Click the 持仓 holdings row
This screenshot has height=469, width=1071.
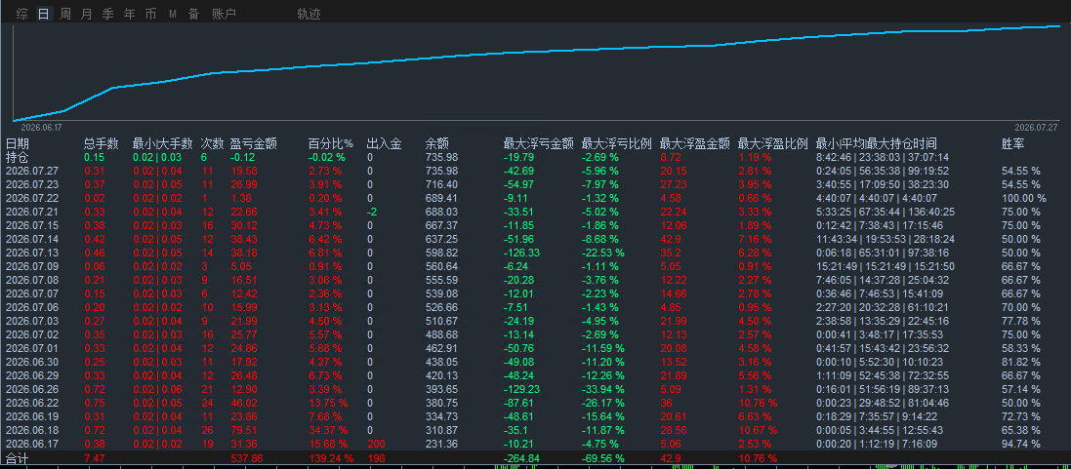[535, 157]
